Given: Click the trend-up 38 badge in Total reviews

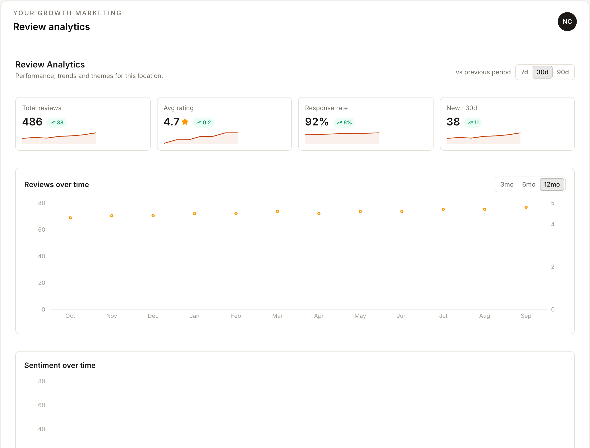Looking at the screenshot, I should [x=57, y=123].
